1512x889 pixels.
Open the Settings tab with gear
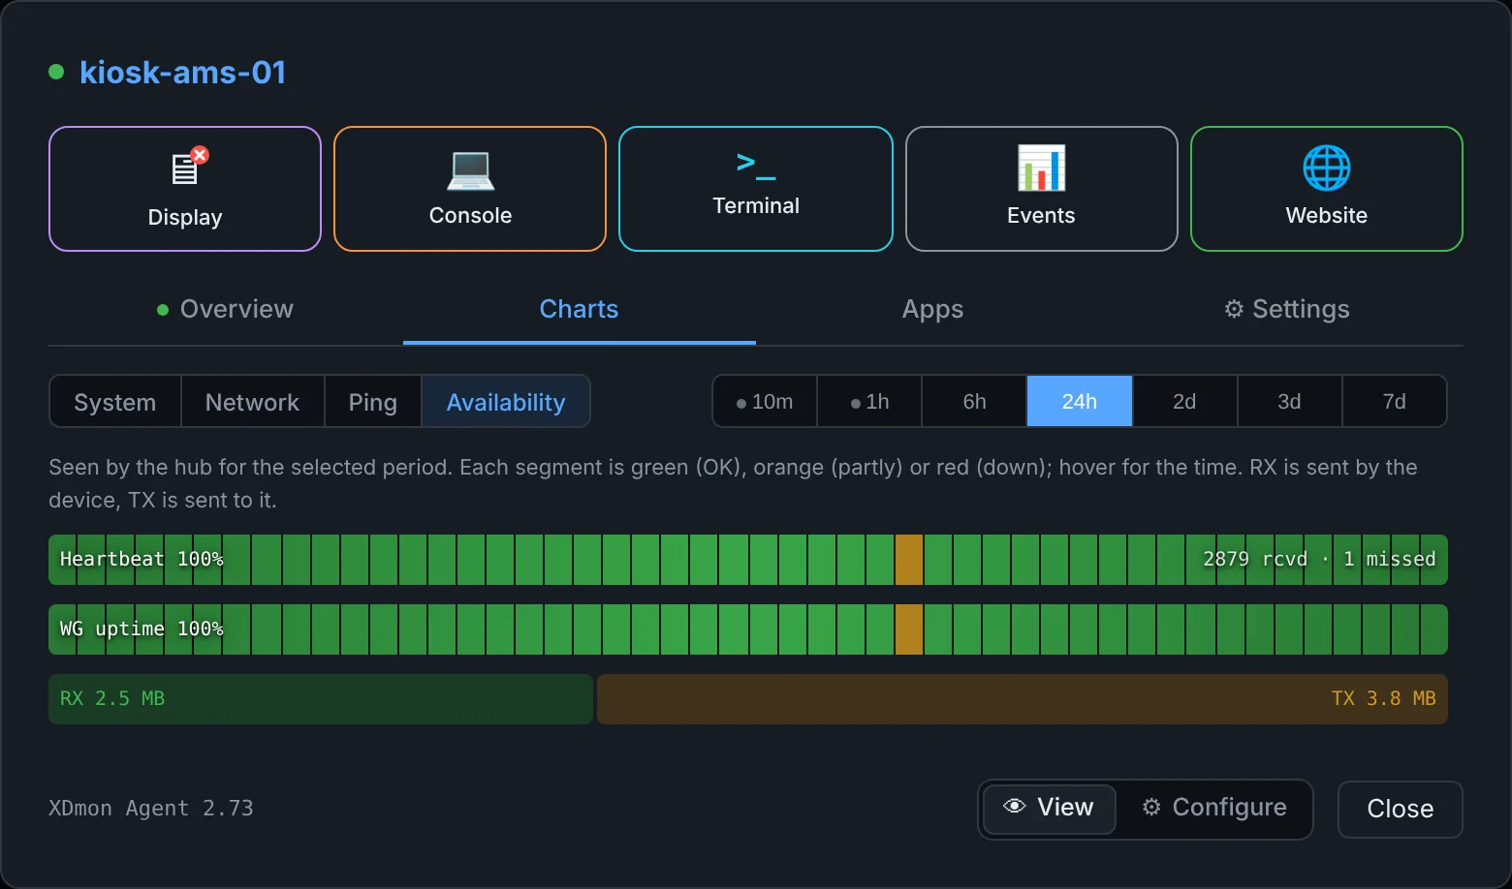(1286, 309)
